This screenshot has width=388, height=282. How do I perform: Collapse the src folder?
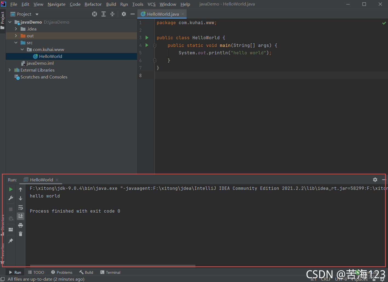tap(16, 43)
